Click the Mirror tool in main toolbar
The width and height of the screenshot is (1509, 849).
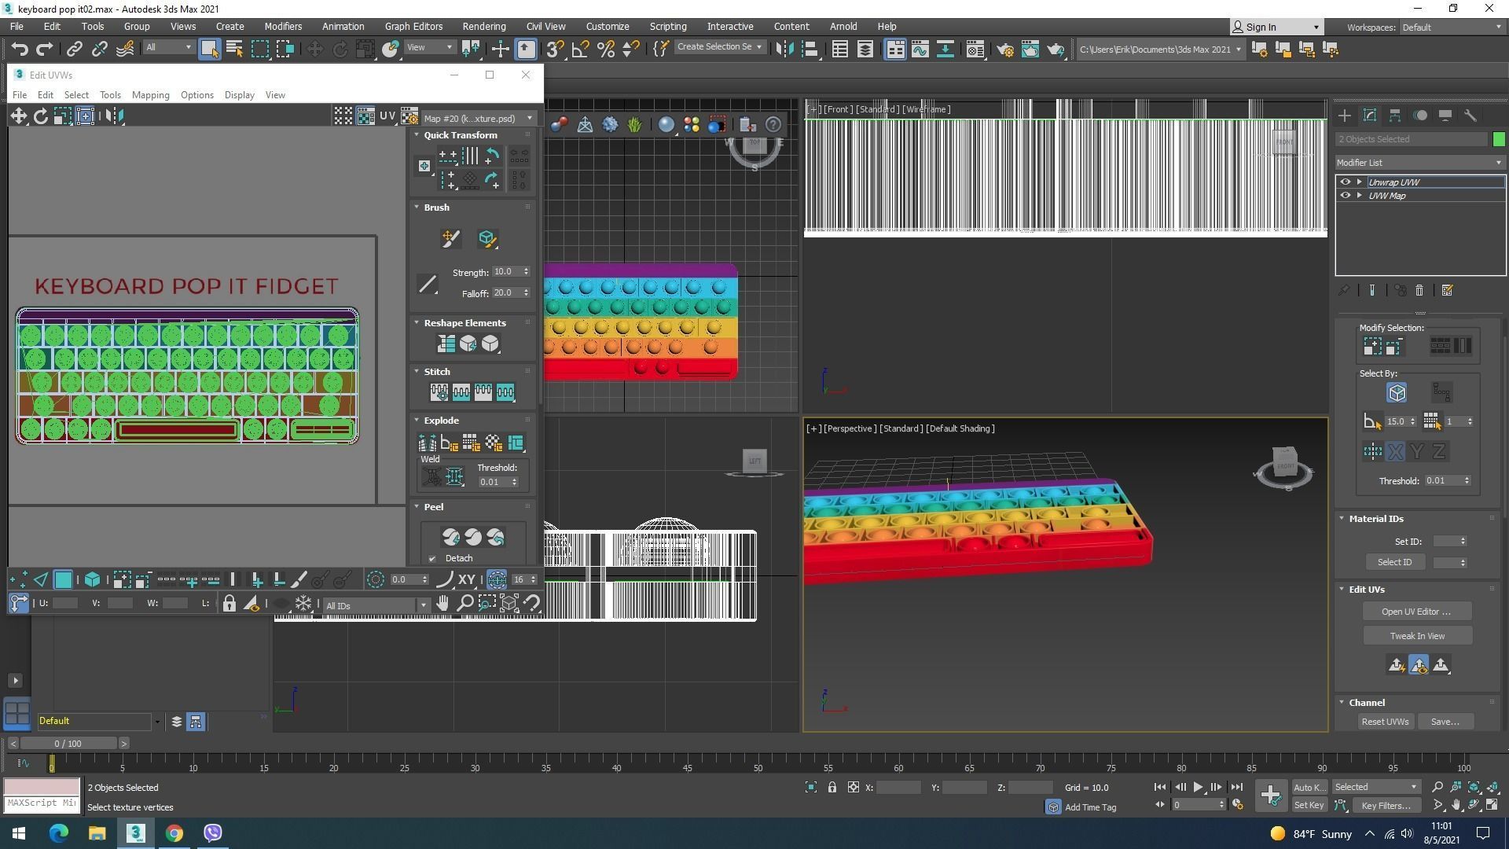pos(784,50)
